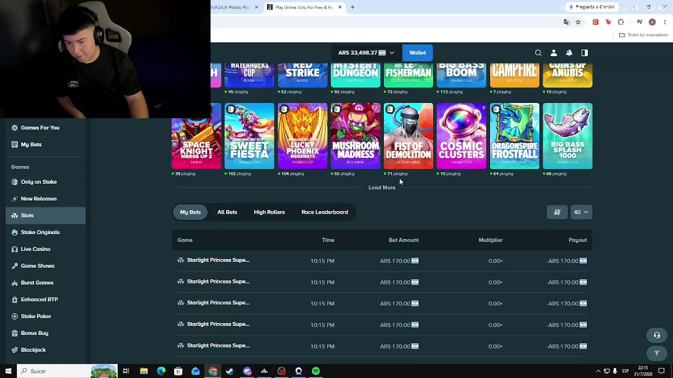673x378 pixels.
Task: Click the Stake Originals flame icon
Action: 15,232
